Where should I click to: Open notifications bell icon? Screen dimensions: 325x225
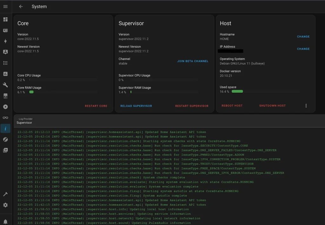click(x=5, y=222)
